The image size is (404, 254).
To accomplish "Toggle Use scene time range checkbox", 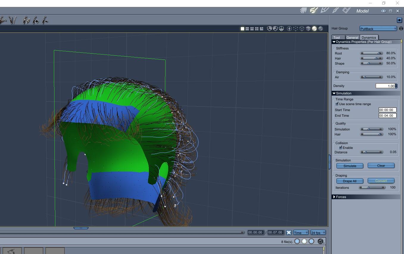I will point(337,104).
